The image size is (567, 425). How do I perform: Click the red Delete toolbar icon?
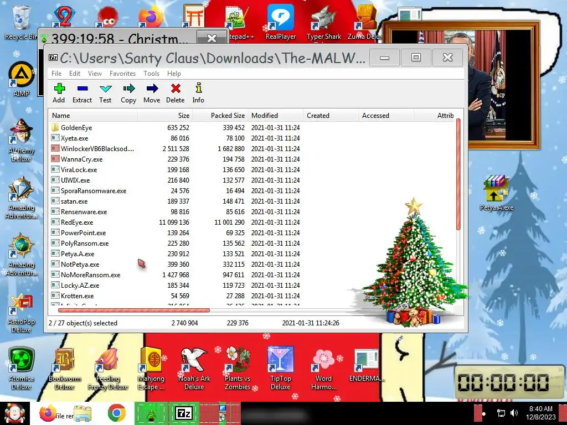tap(176, 93)
